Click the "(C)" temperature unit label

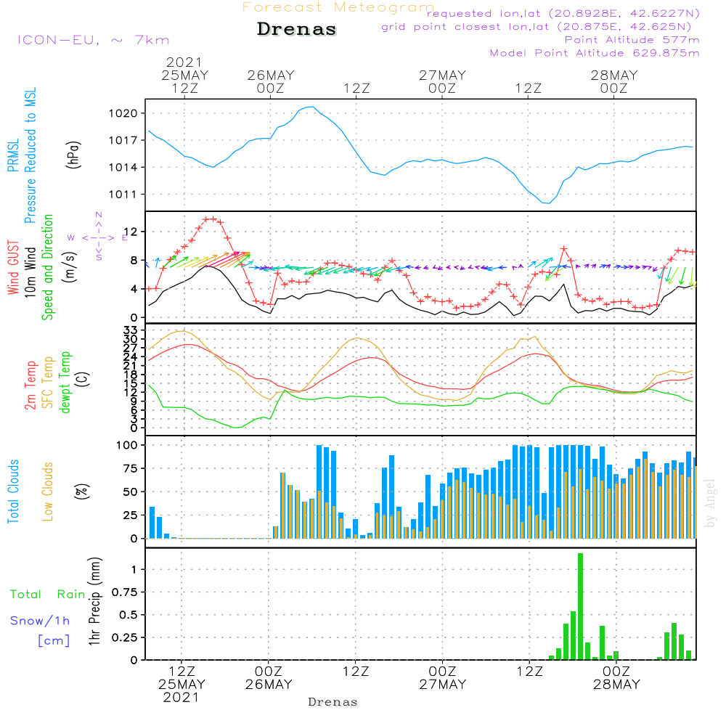pos(83,379)
